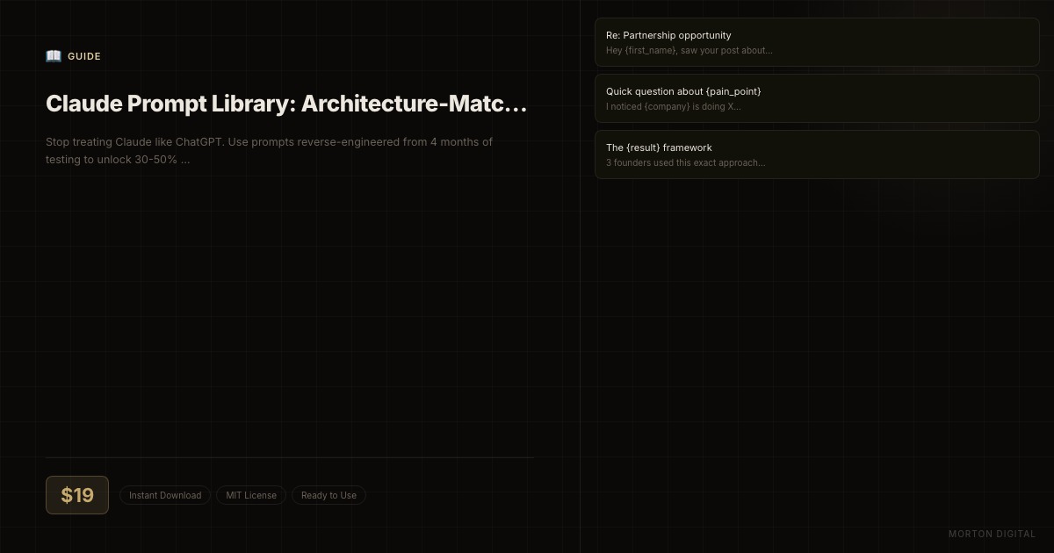Click the MORTON DIGITAL brand label
Image resolution: width=1054 pixels, height=553 pixels.
click(993, 534)
